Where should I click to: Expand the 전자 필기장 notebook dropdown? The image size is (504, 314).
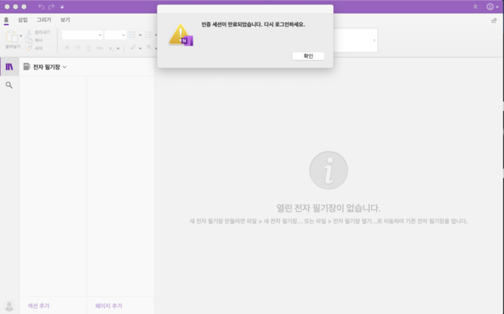click(65, 67)
